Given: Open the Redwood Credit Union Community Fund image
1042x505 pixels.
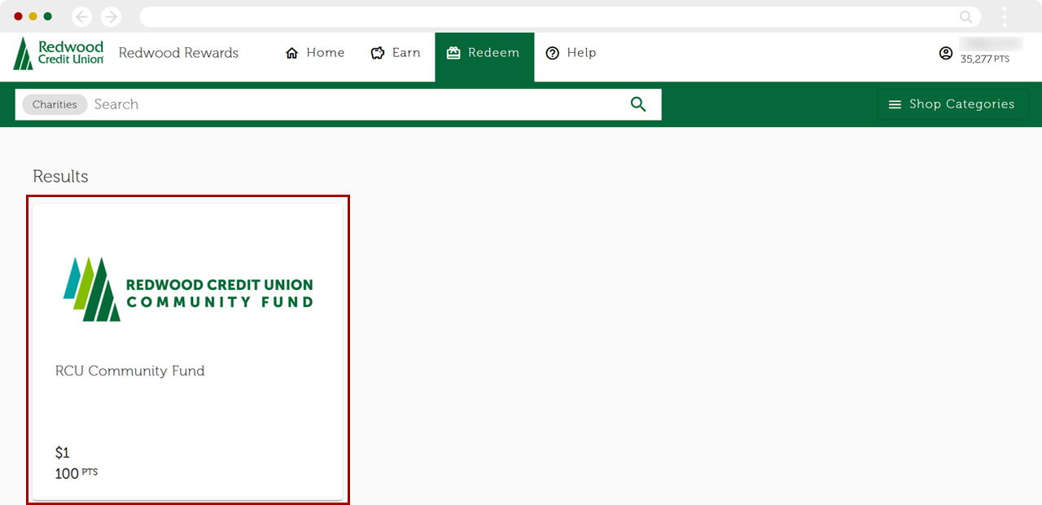Looking at the screenshot, I should 188,289.
